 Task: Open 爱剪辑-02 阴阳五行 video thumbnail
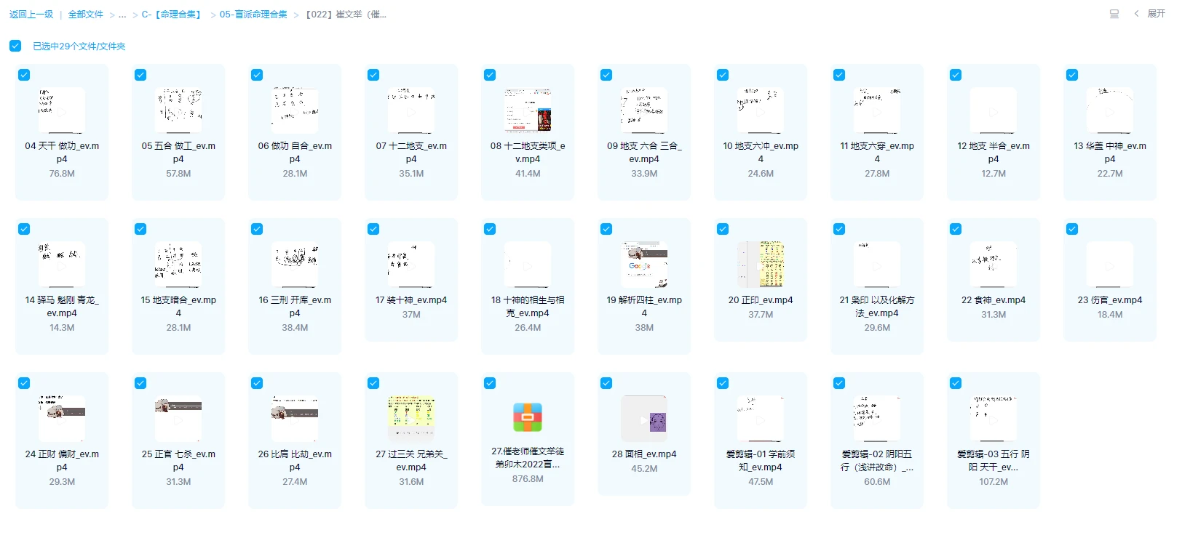click(877, 419)
